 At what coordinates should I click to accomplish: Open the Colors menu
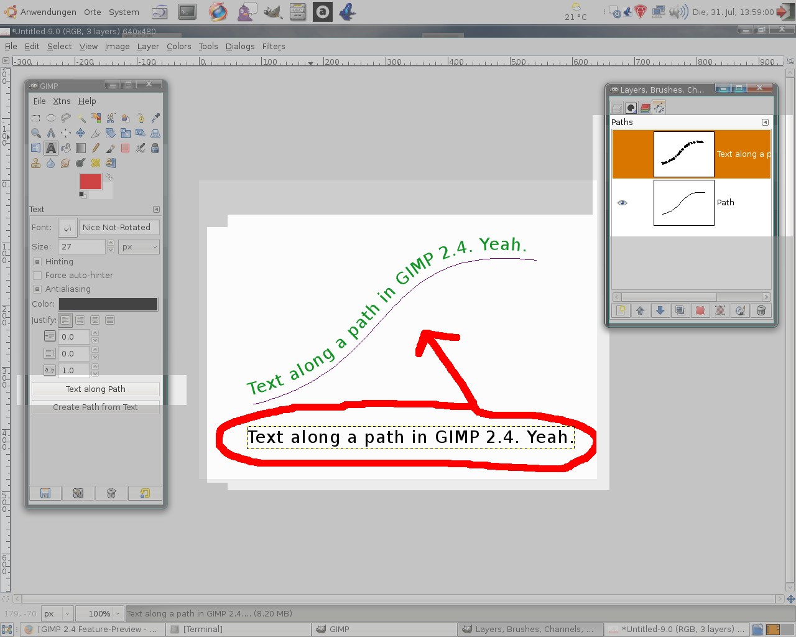[178, 47]
